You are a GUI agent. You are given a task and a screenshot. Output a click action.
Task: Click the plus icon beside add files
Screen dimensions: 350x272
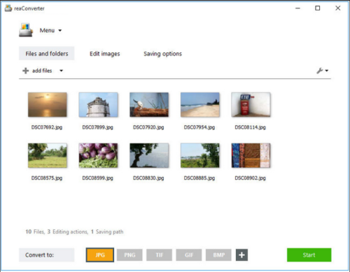(25, 71)
